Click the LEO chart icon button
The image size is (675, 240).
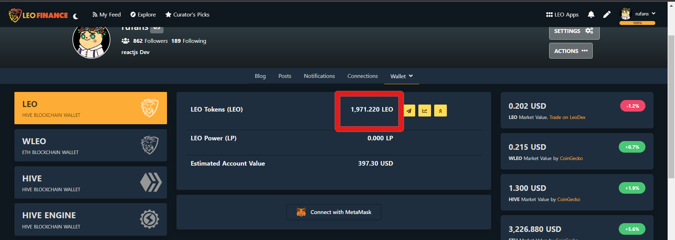point(425,111)
